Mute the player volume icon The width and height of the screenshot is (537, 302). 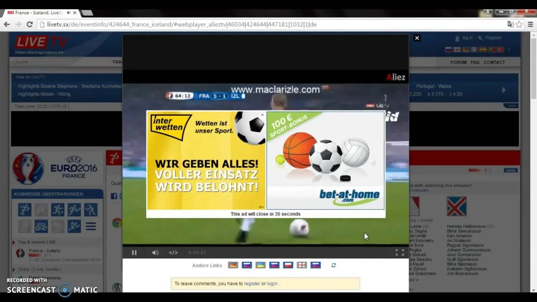click(x=155, y=253)
